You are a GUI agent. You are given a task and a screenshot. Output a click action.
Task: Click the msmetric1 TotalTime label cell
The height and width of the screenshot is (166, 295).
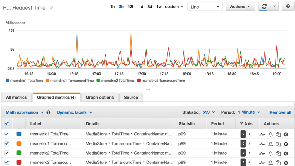pyautogui.click(x=49, y=134)
